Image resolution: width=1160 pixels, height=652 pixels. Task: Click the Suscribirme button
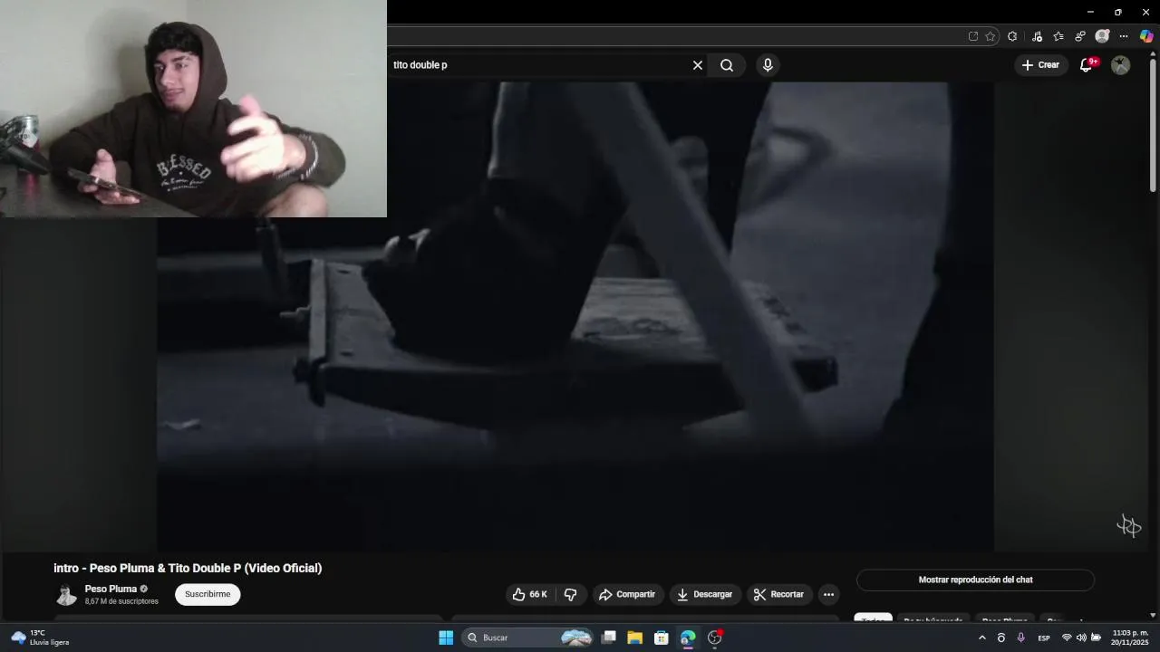[x=208, y=594]
